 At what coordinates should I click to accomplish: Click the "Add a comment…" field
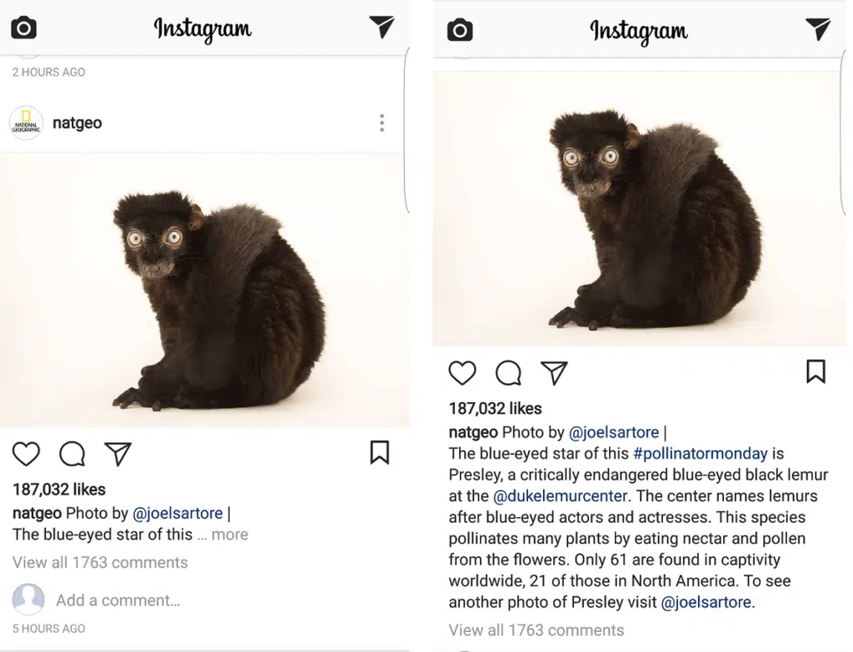click(117, 600)
